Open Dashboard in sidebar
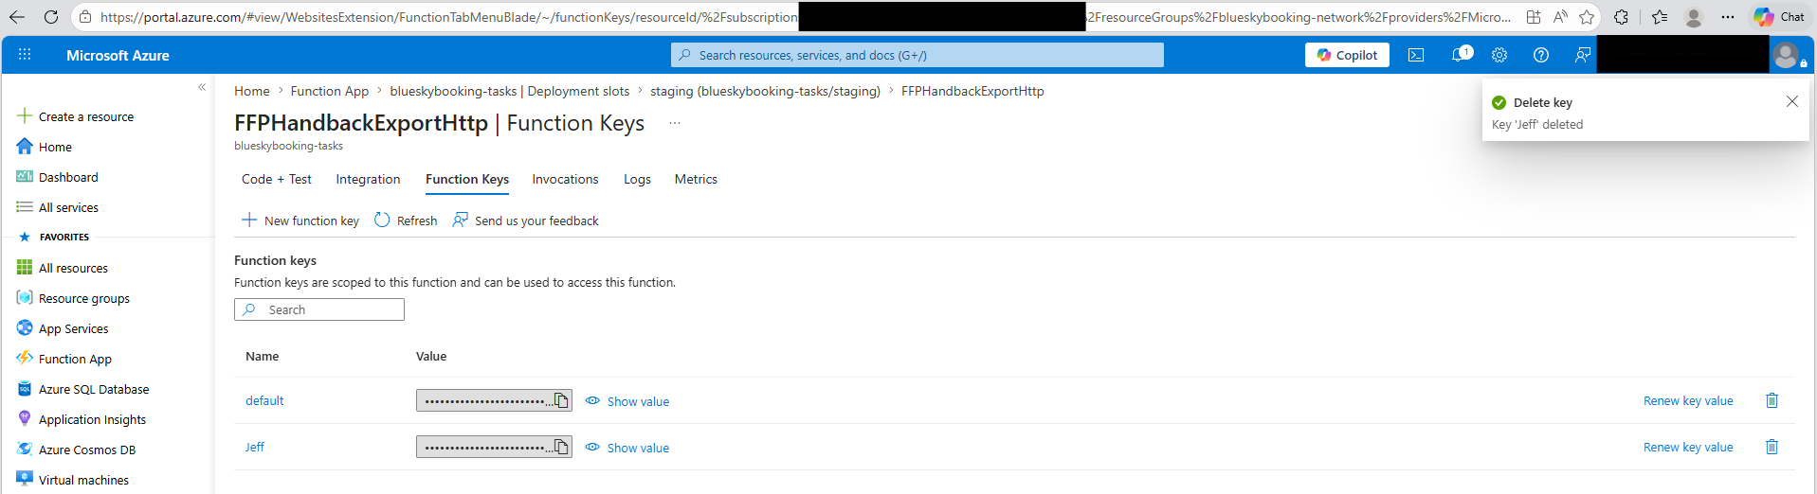This screenshot has width=1817, height=494. (x=58, y=177)
